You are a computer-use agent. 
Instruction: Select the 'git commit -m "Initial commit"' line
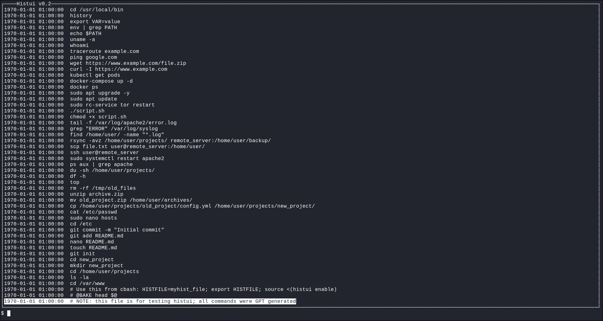click(x=117, y=230)
